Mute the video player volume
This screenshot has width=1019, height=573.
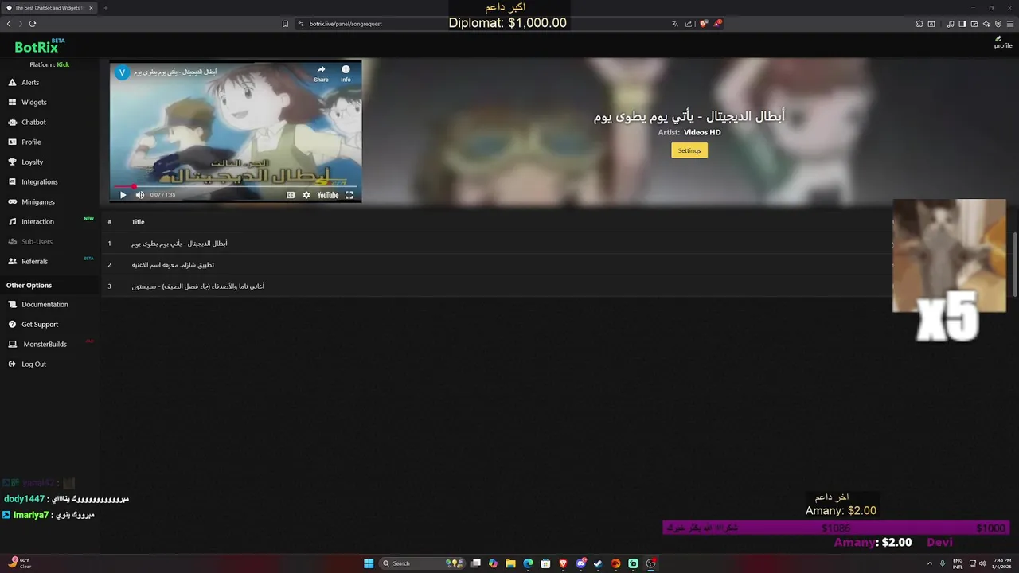point(140,195)
